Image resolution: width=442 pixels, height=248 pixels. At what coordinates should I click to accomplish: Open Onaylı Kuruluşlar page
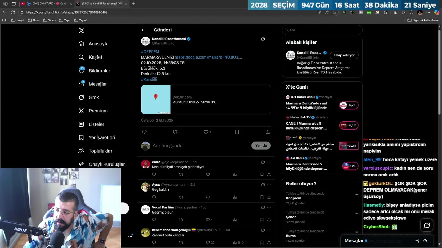[102, 164]
